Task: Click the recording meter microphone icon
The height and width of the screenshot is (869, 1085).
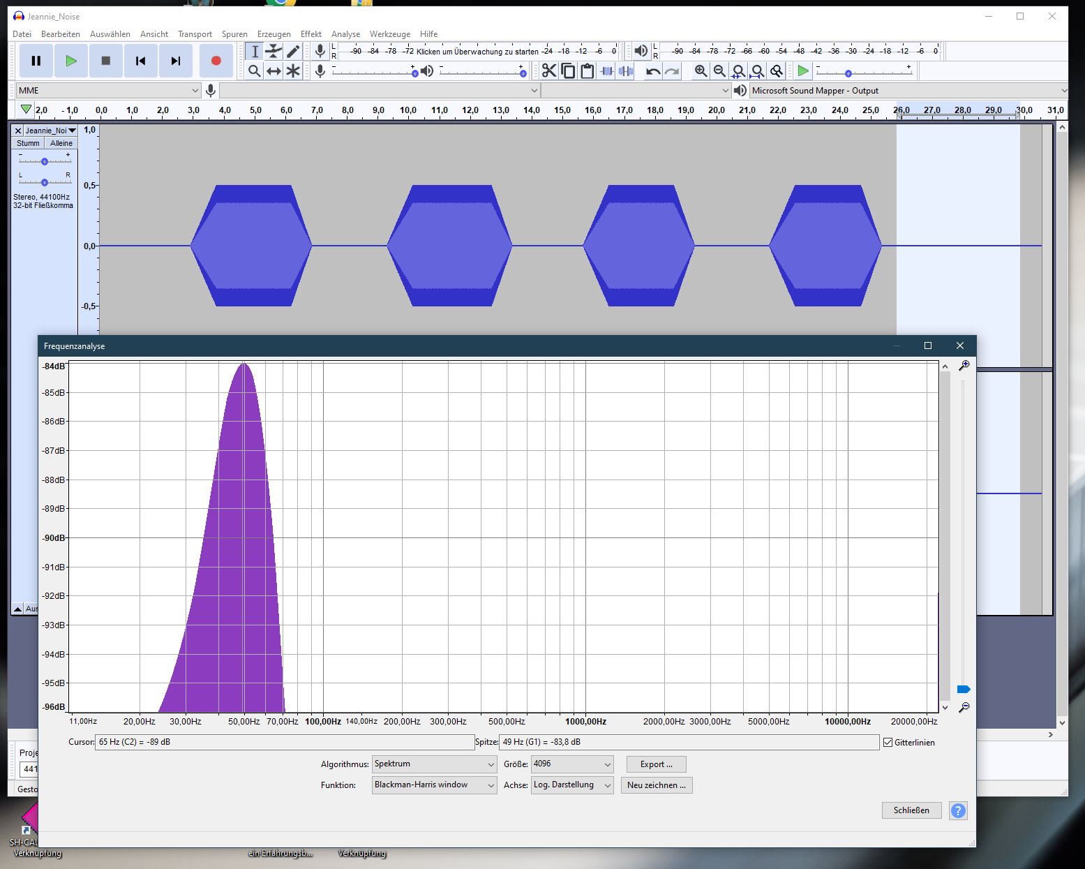Action: (x=320, y=51)
